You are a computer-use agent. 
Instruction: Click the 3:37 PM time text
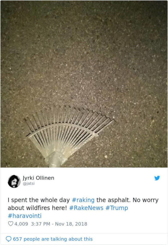pyautogui.click(x=41, y=224)
